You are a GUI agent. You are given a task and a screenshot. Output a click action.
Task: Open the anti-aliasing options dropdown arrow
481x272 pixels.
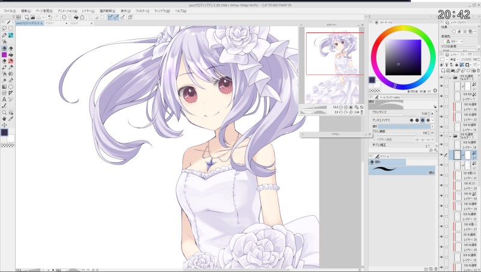432,120
